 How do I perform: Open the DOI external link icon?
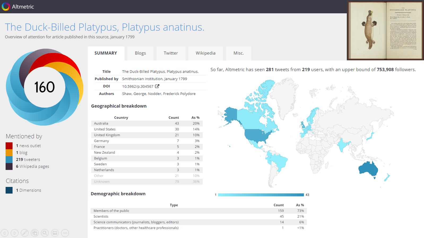click(157, 86)
